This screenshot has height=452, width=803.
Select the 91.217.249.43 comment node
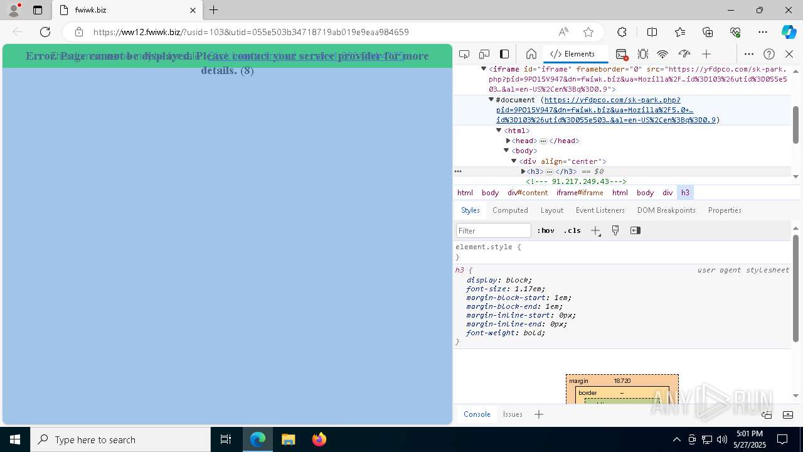click(576, 181)
